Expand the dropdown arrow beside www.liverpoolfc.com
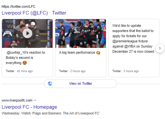Viewport: 165px width, 119px height. [35, 101]
